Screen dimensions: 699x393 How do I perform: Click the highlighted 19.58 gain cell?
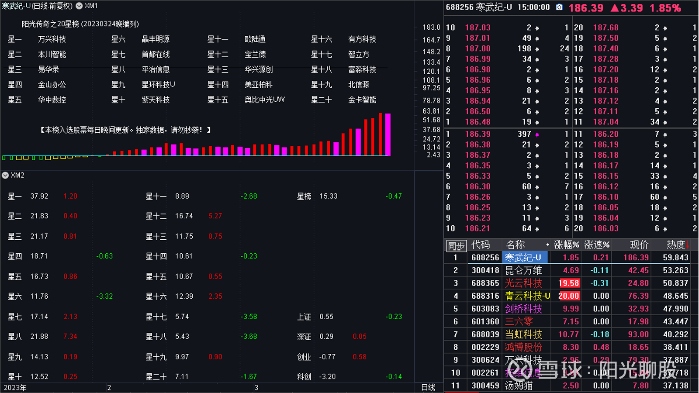click(569, 283)
